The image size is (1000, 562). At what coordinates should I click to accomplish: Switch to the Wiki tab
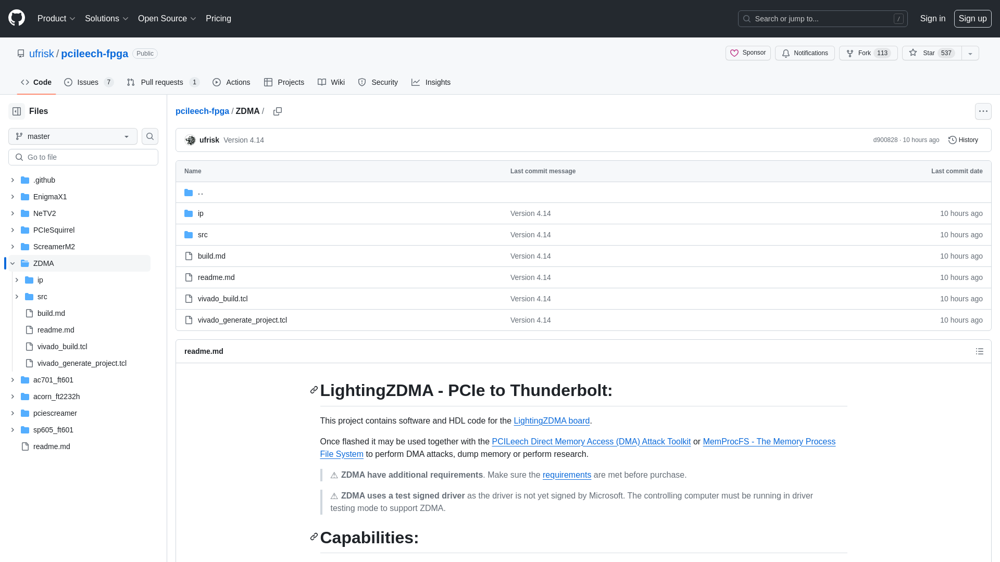point(331,82)
